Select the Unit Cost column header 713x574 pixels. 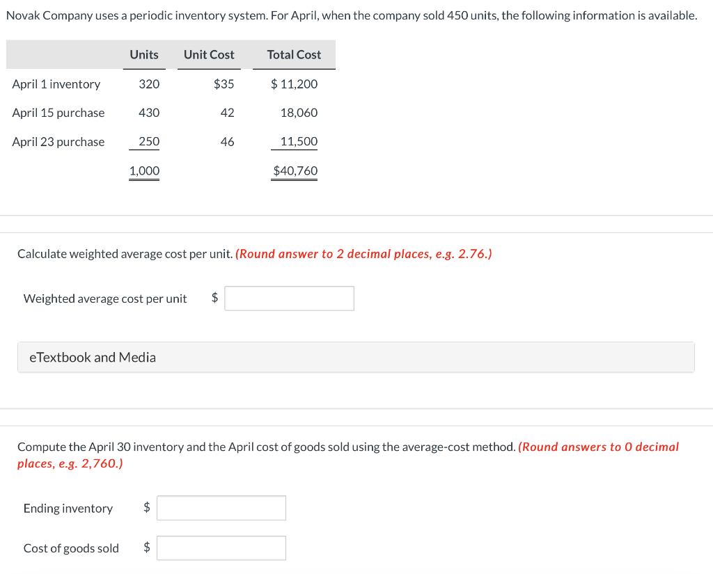pyautogui.click(x=209, y=54)
